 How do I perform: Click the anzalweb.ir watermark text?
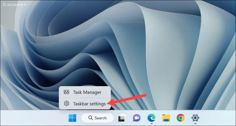click(14, 4)
